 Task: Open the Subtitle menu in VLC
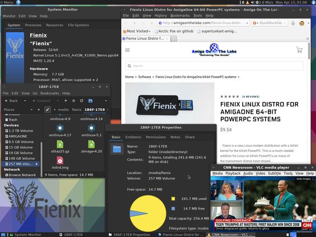pyautogui.click(x=275, y=173)
